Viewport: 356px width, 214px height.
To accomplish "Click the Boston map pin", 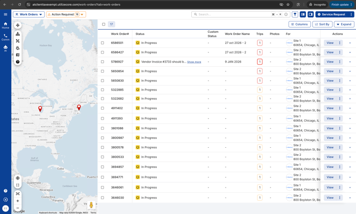I will pos(79,108).
